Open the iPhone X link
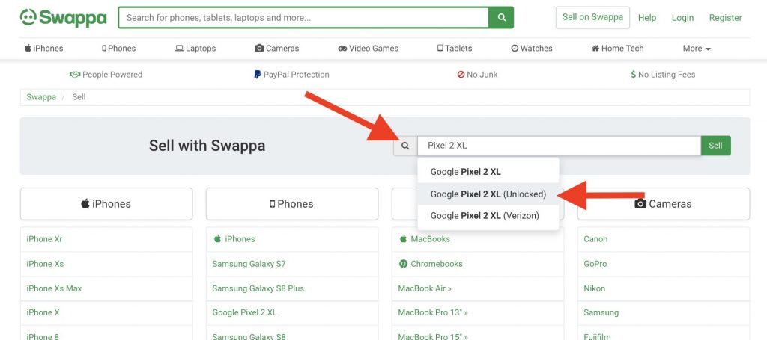This screenshot has height=340, width=767. click(43, 312)
